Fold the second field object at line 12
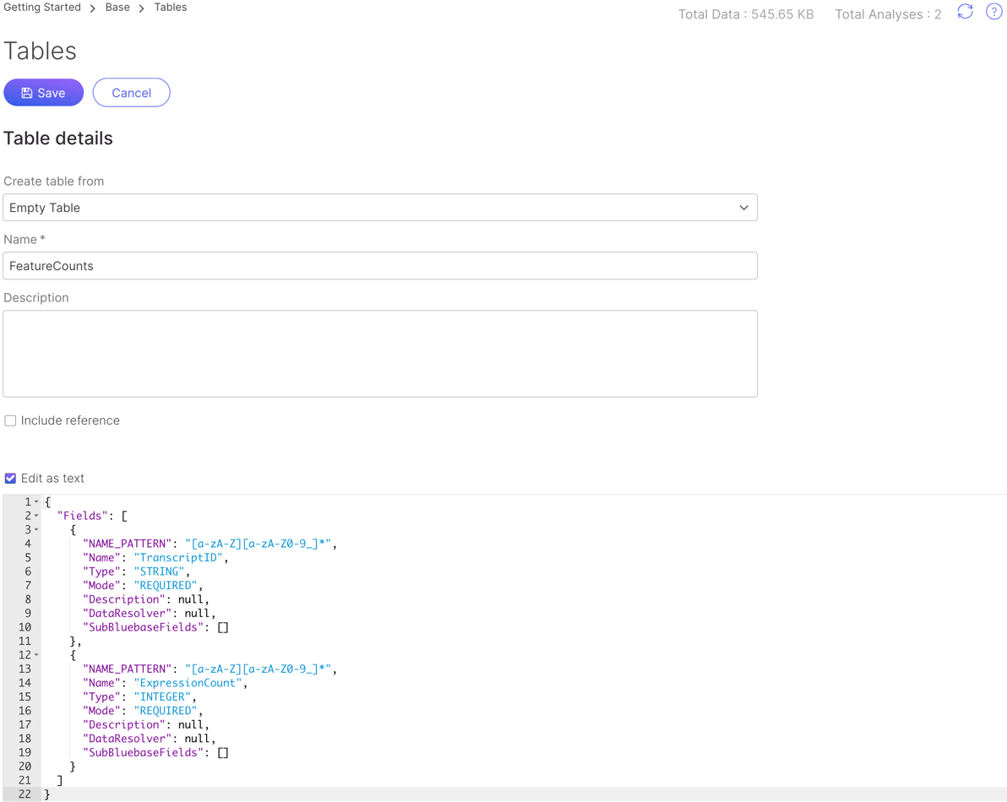This screenshot has width=1007, height=802. pyautogui.click(x=36, y=655)
